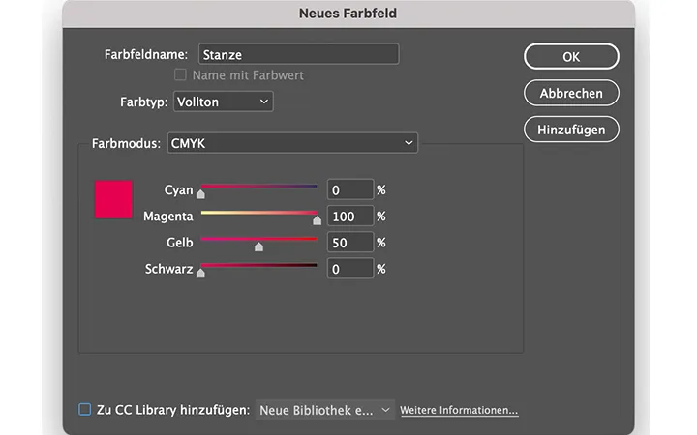Viewport: 697px width, 435px height.
Task: Open the Weitere Informationen link
Action: click(459, 410)
